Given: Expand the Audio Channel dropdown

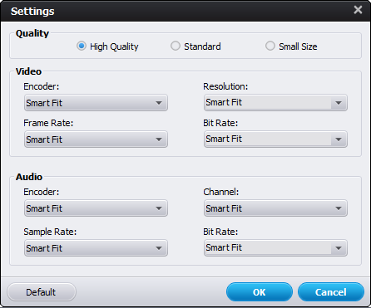Looking at the screenshot, I should pyautogui.click(x=275, y=208).
